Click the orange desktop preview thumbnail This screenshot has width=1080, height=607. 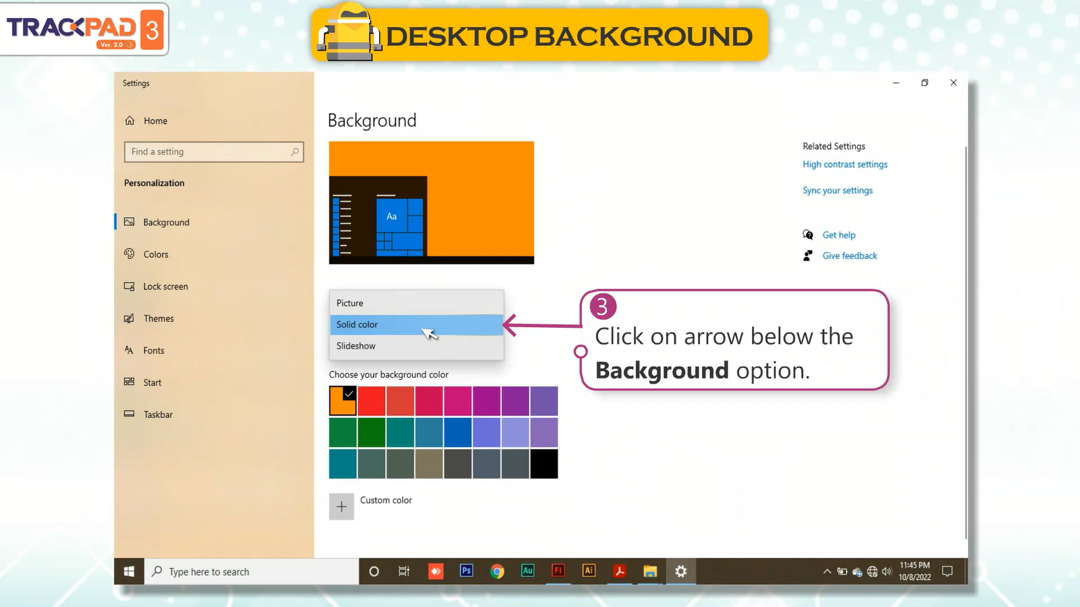(431, 202)
